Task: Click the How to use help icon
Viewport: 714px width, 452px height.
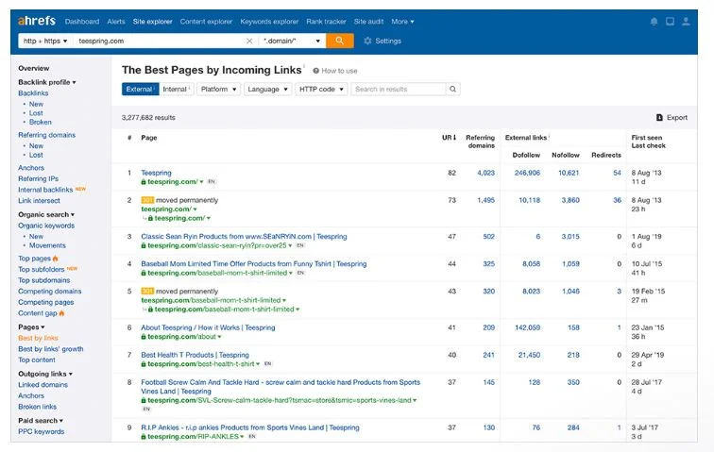Action: [315, 71]
